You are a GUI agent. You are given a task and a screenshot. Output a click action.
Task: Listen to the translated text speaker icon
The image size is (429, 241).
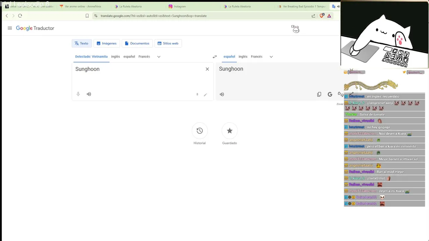(222, 94)
